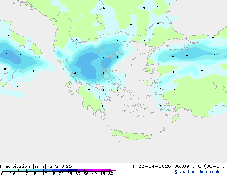Click the 25–30 mm navy legend box
This screenshot has height=175, width=227.
72,170
